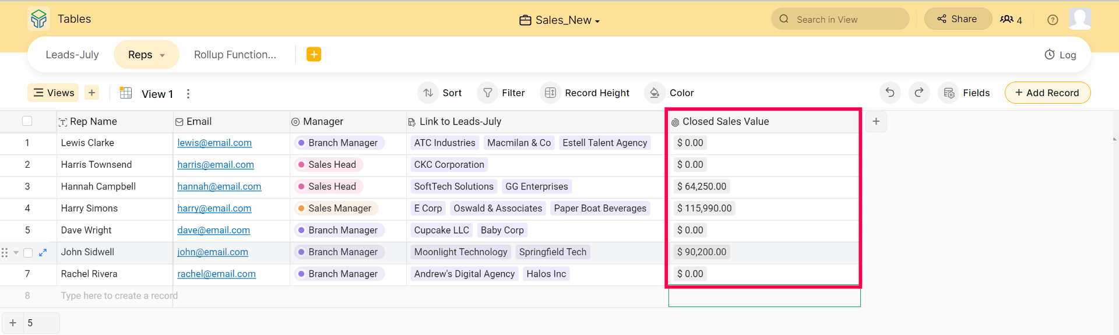Open View 1 three-dot options menu
The height and width of the screenshot is (335, 1119).
[188, 94]
